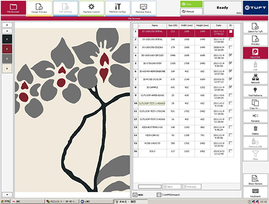Open the Windows Start button
The height and width of the screenshot is (204, 269).
(5, 201)
